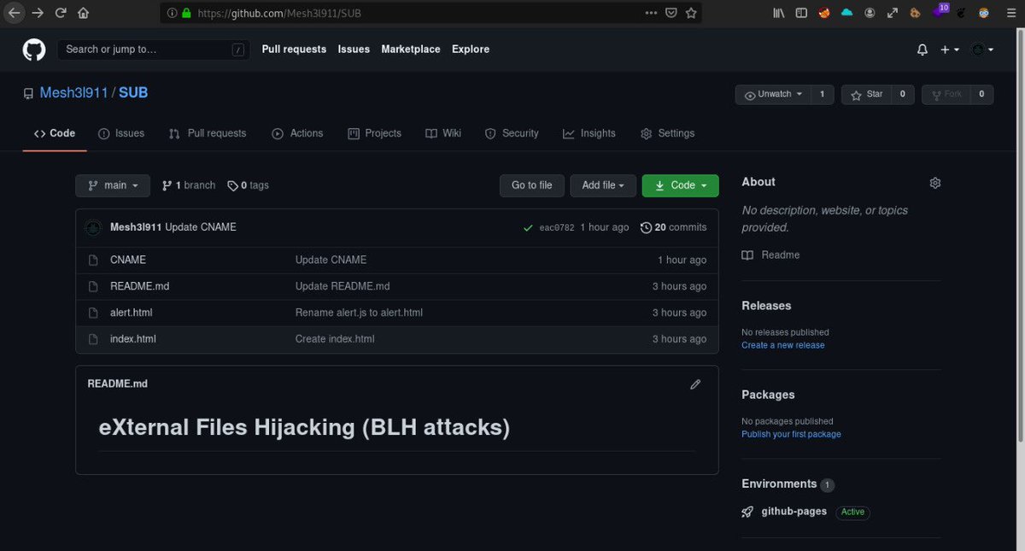Open the green Code download dropdown
This screenshot has width=1025, height=551.
coord(681,185)
